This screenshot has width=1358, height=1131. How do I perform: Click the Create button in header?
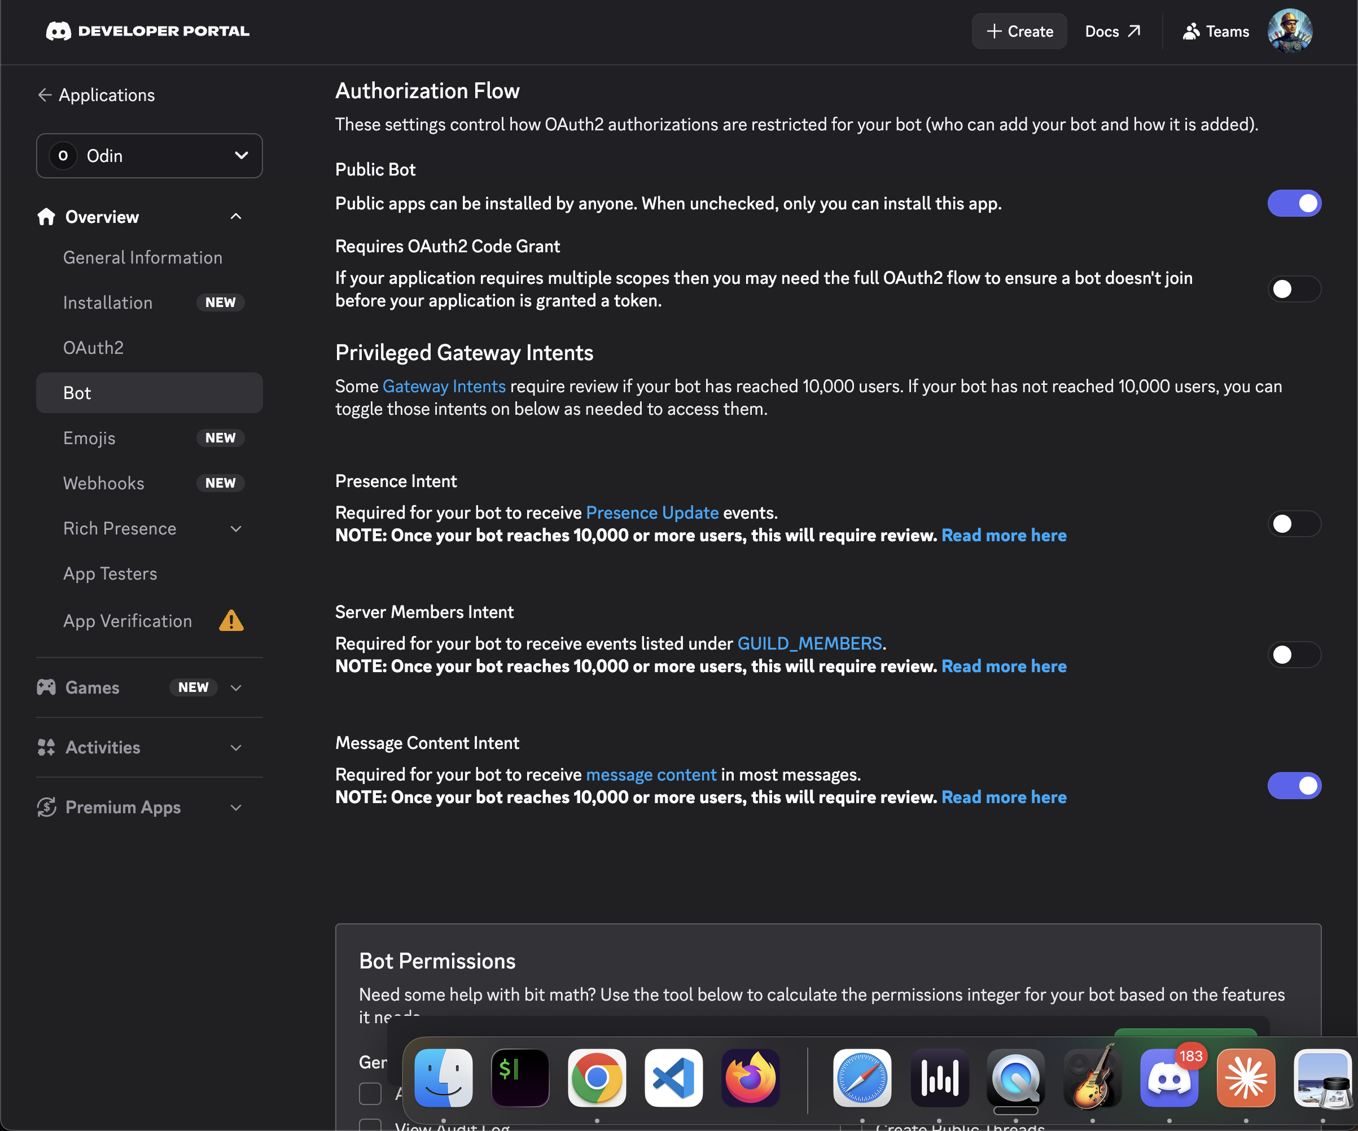coord(1019,31)
